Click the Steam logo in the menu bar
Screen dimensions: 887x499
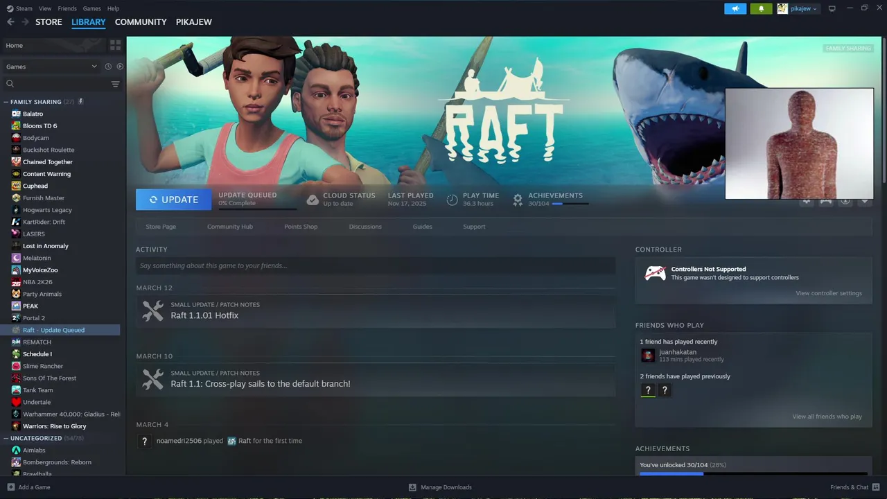[10, 8]
